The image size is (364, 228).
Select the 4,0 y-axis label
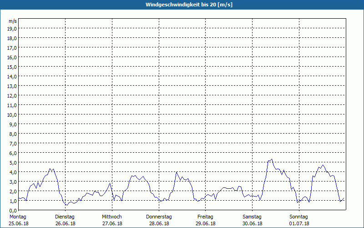tap(13, 172)
